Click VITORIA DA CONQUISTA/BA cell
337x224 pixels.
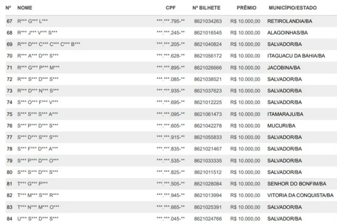point(300,195)
